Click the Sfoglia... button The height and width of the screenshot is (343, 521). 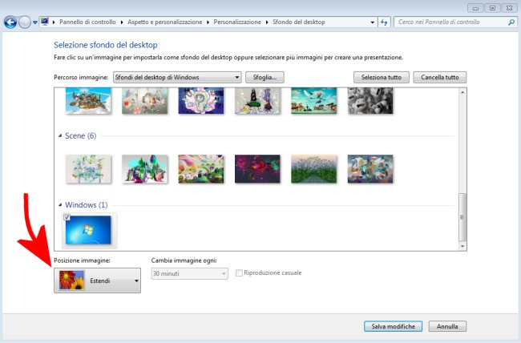[x=265, y=77]
